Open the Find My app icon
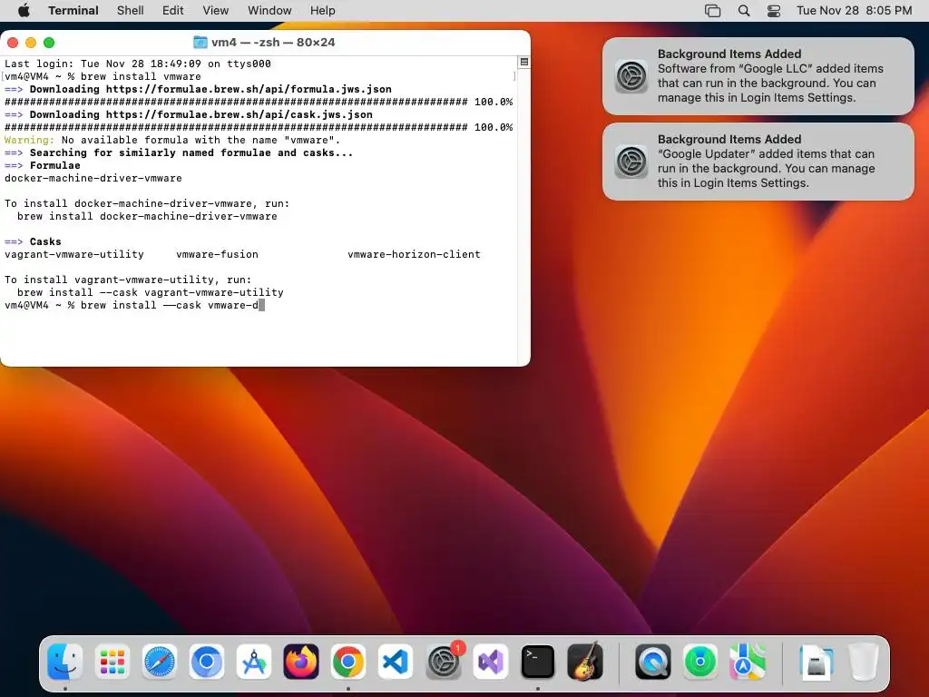Image resolution: width=929 pixels, height=697 pixels. (x=700, y=662)
